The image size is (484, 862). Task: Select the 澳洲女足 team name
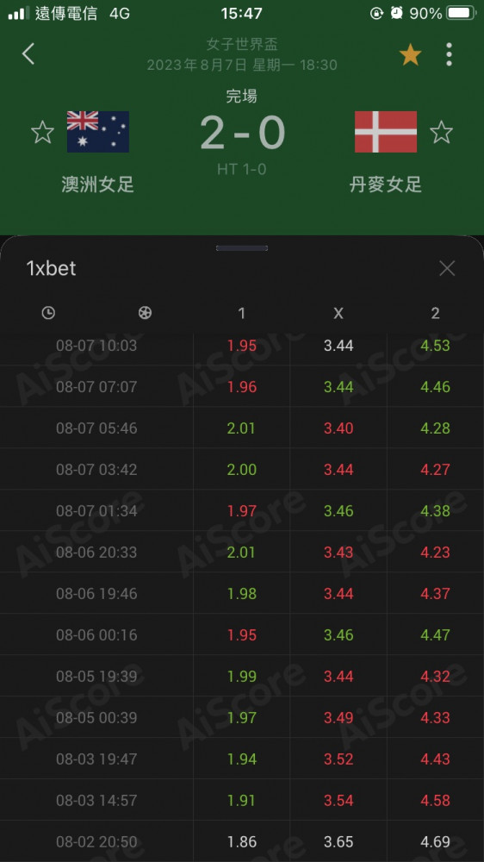pos(98,184)
